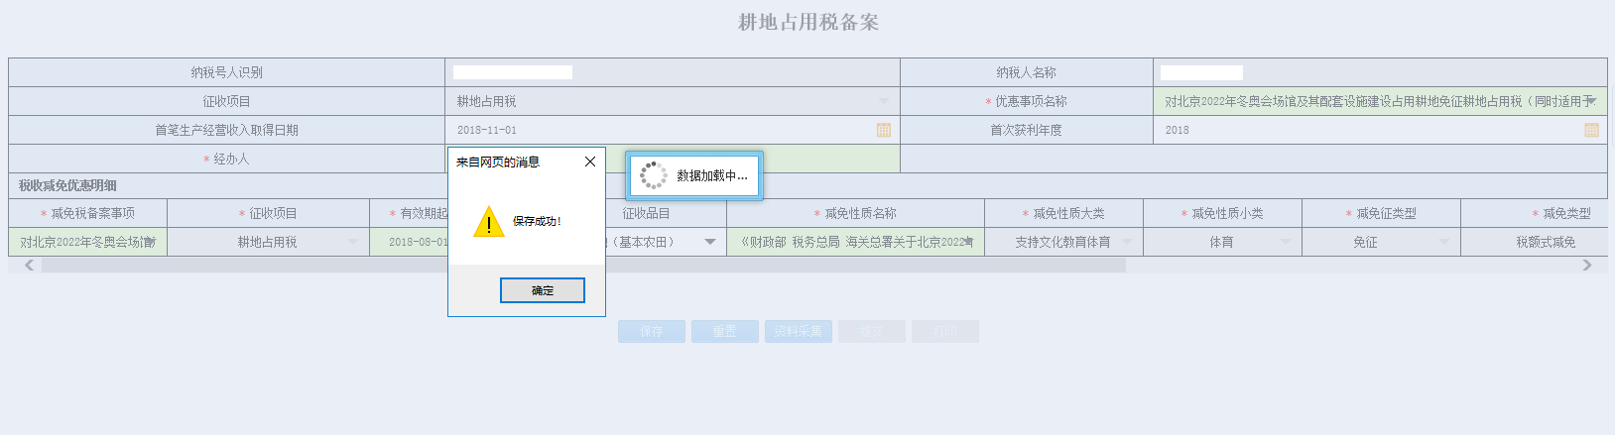The image size is (1615, 435).
Task: Click the 保存 button
Action: pos(651,331)
